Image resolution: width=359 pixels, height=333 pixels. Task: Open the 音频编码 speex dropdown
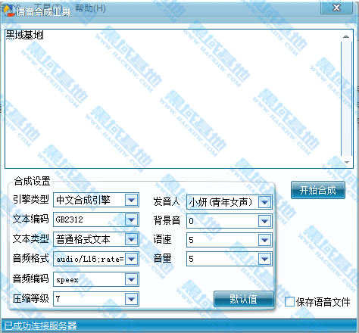(131, 279)
